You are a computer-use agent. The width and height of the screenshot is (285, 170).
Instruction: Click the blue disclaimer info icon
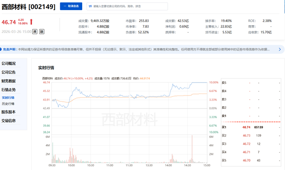0,49
